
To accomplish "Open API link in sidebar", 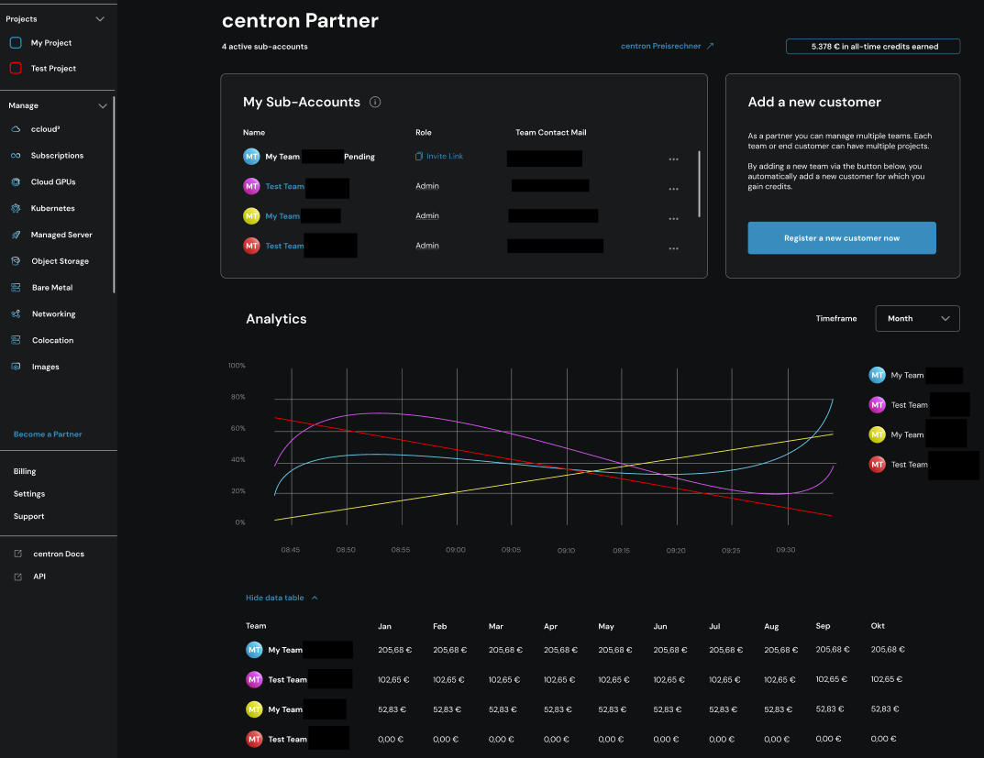I will tap(39, 577).
